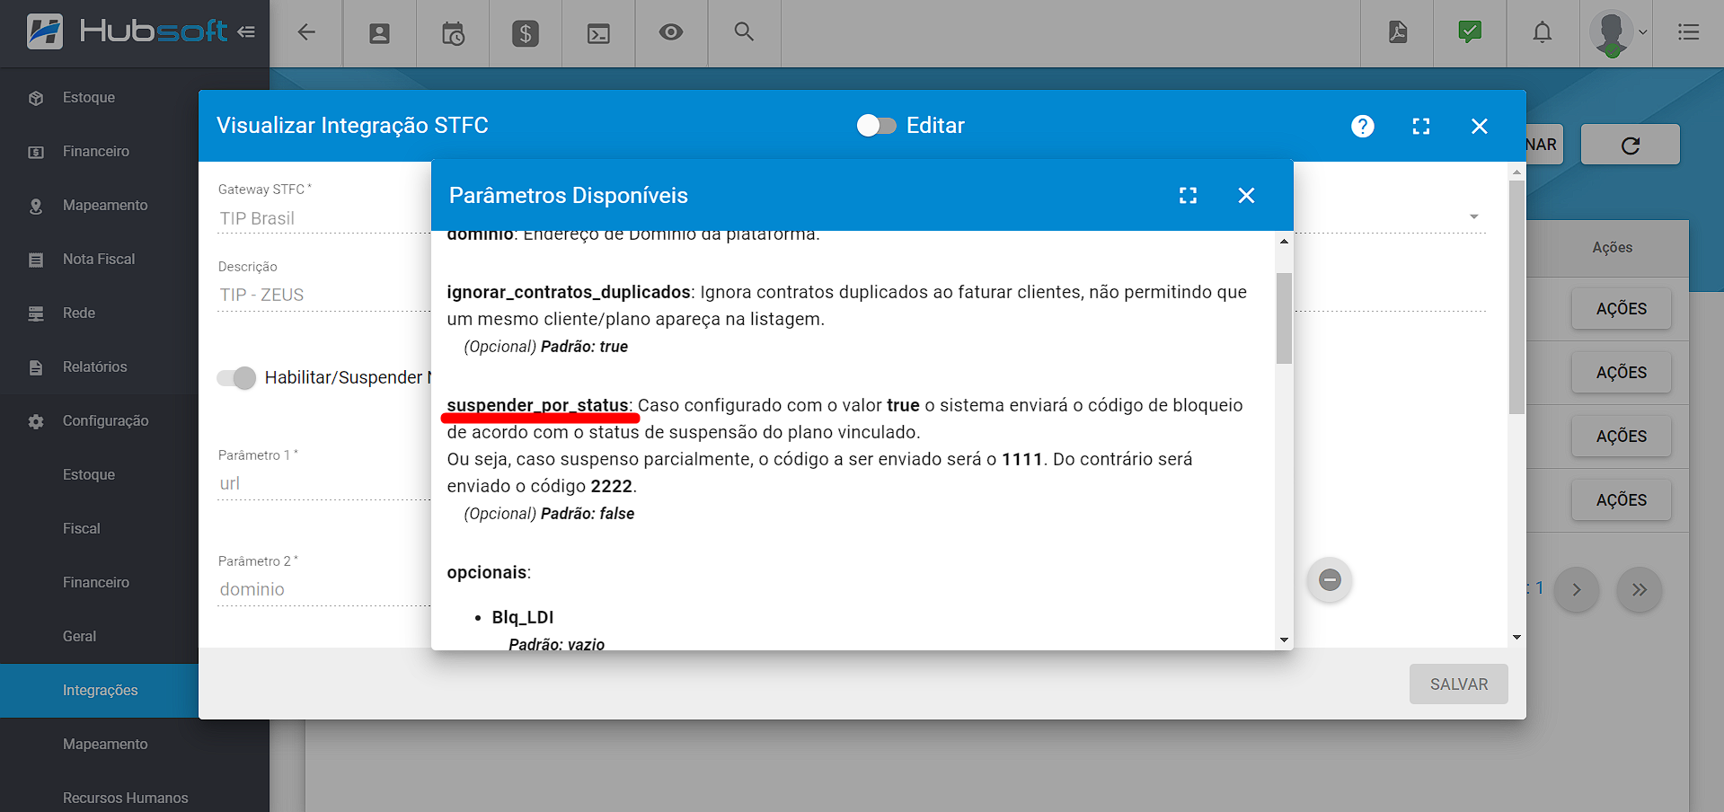Image resolution: width=1724 pixels, height=812 pixels.
Task: Select Financeiro under Configuração
Action: pos(99,583)
